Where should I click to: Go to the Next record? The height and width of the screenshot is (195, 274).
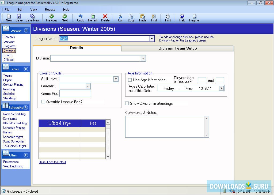pos(65,16)
